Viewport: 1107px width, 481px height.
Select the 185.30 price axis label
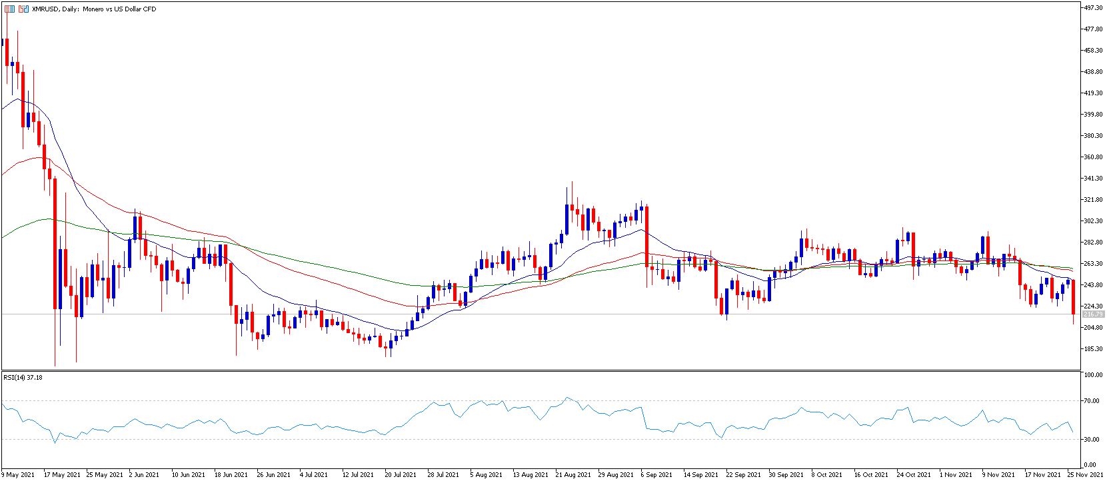coord(1094,349)
